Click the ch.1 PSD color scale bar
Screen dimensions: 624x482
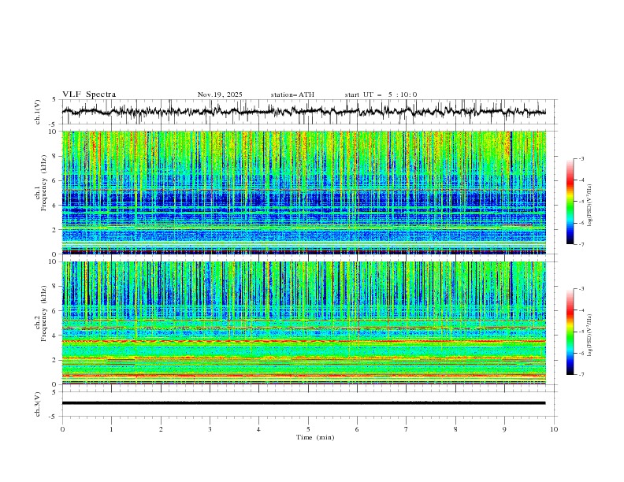point(570,202)
